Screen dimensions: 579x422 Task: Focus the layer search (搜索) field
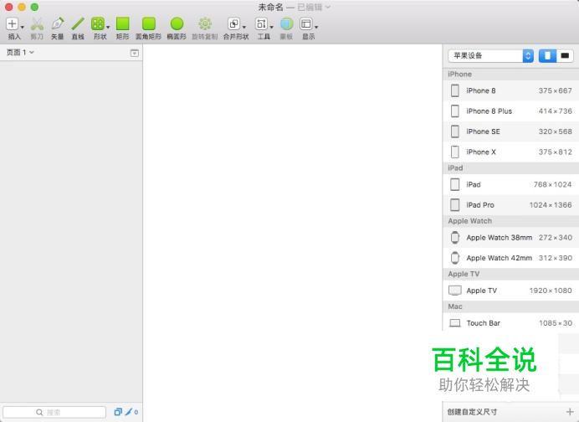tap(54, 412)
